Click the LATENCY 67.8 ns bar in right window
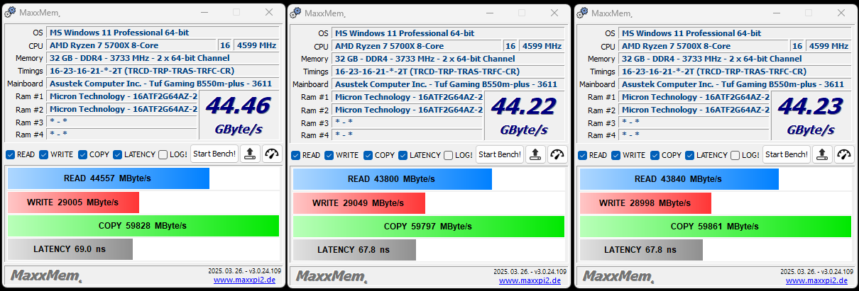 (641, 250)
